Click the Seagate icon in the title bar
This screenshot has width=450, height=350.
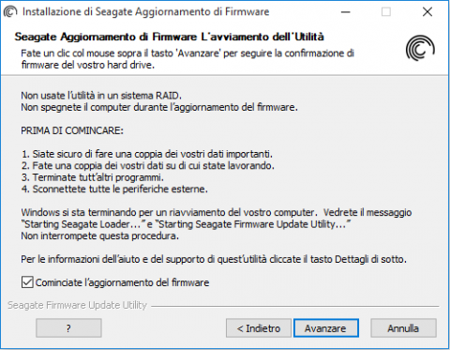[x=10, y=12]
